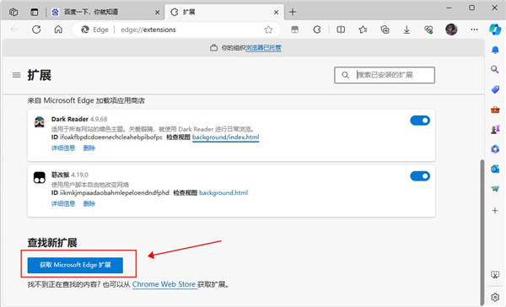Image resolution: width=506 pixels, height=307 pixels.
Task: Focus the 搜索已安装的扩展 search box
Action: pos(385,75)
